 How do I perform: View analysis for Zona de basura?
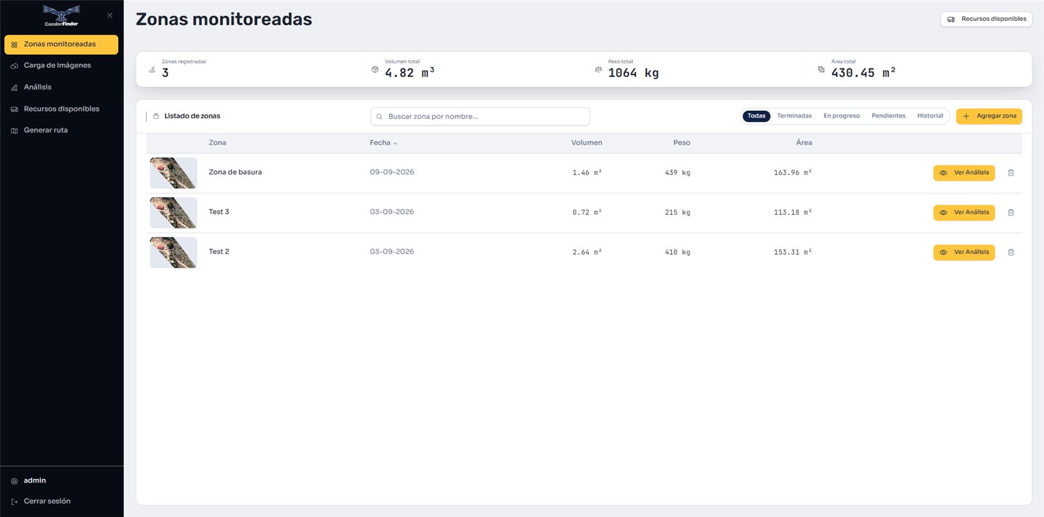coord(964,173)
